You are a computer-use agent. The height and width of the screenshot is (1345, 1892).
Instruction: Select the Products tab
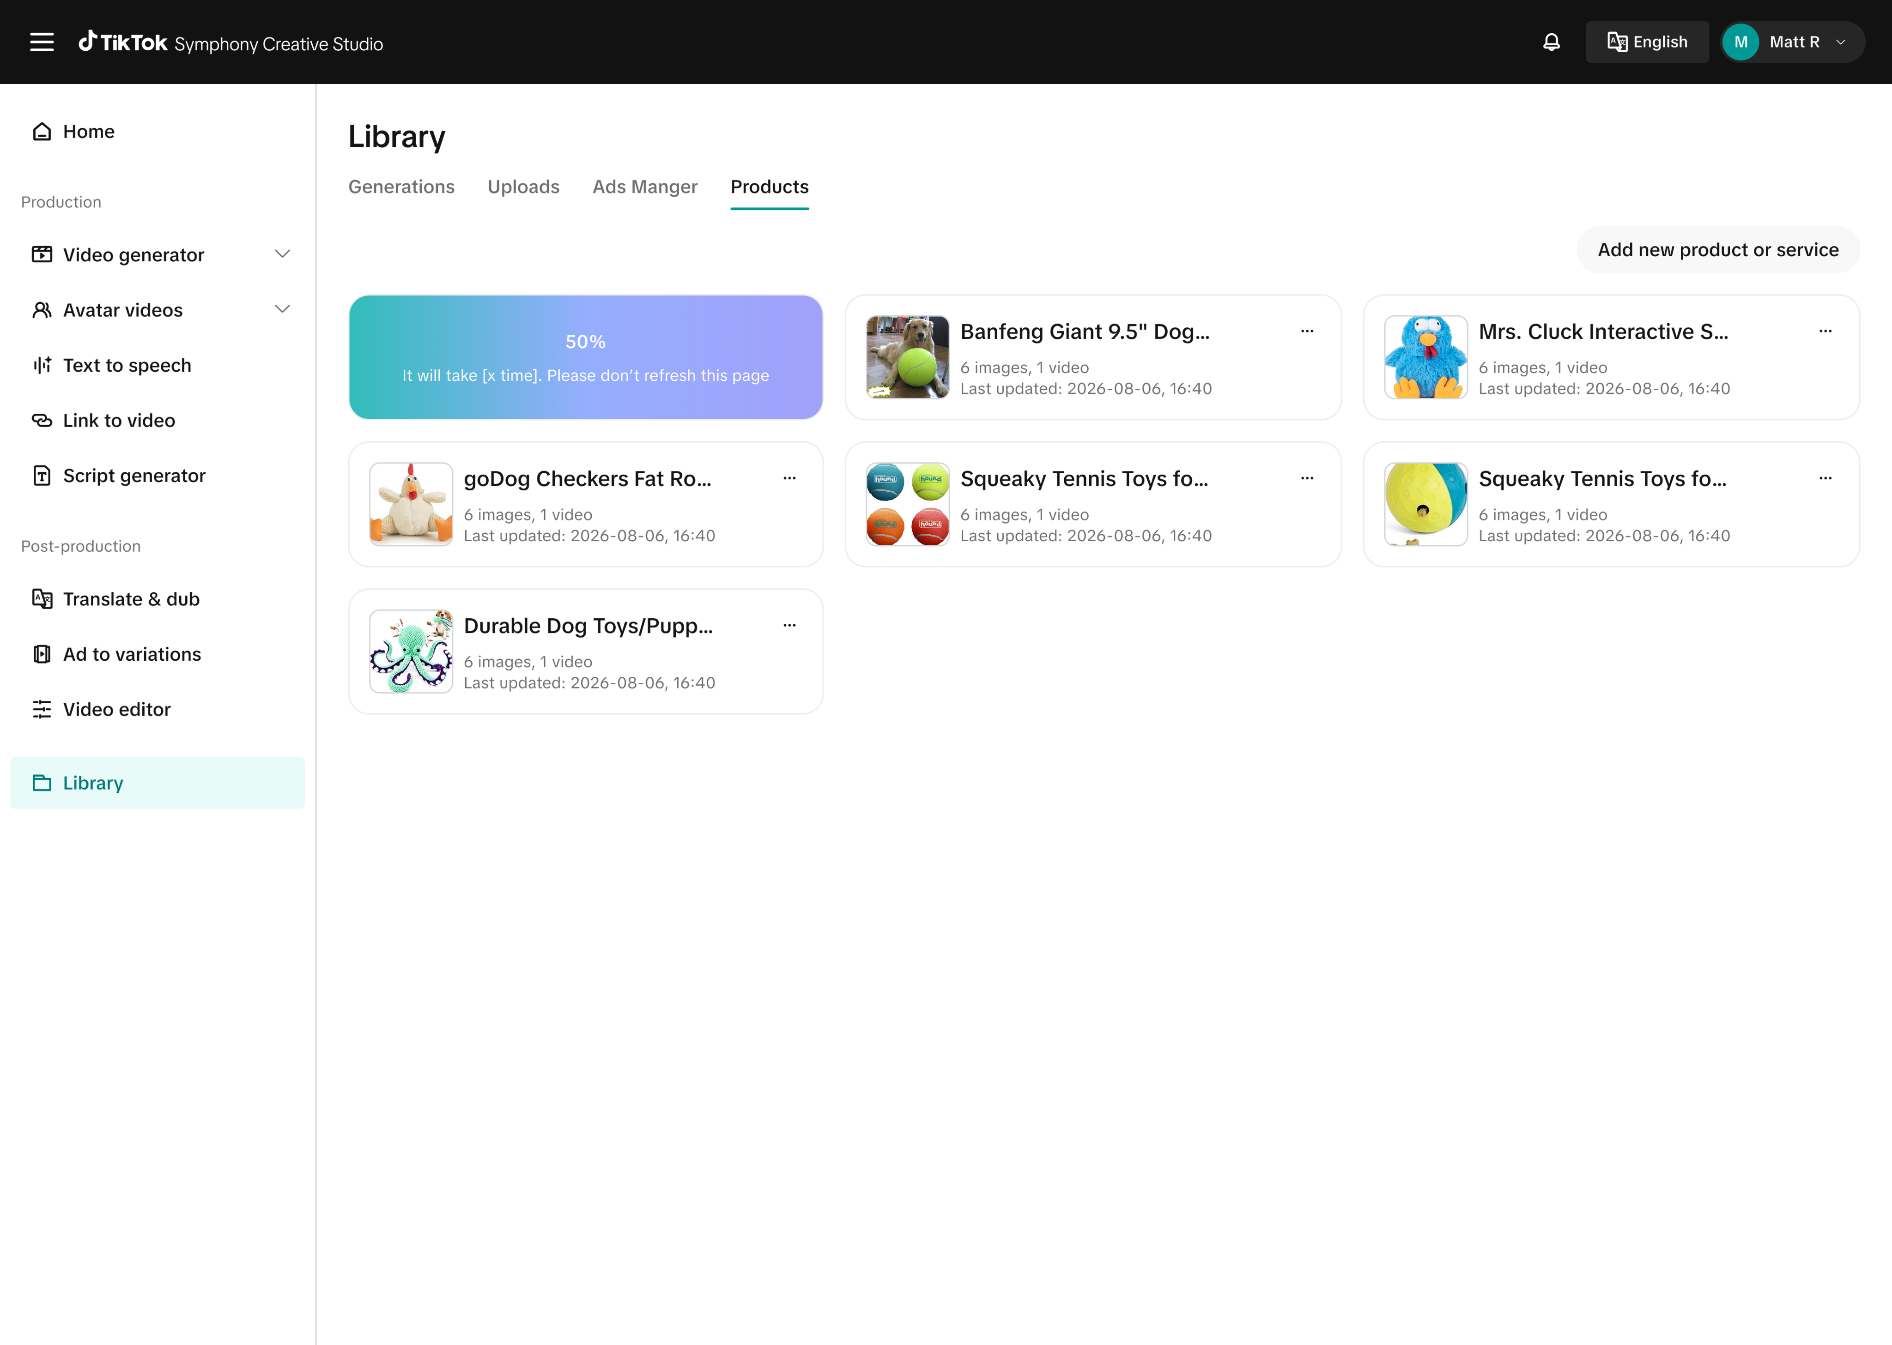click(x=770, y=187)
